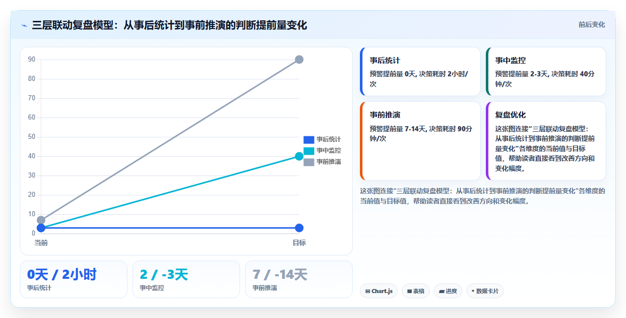Select the 数据卡片 tag chip

pos(484,291)
